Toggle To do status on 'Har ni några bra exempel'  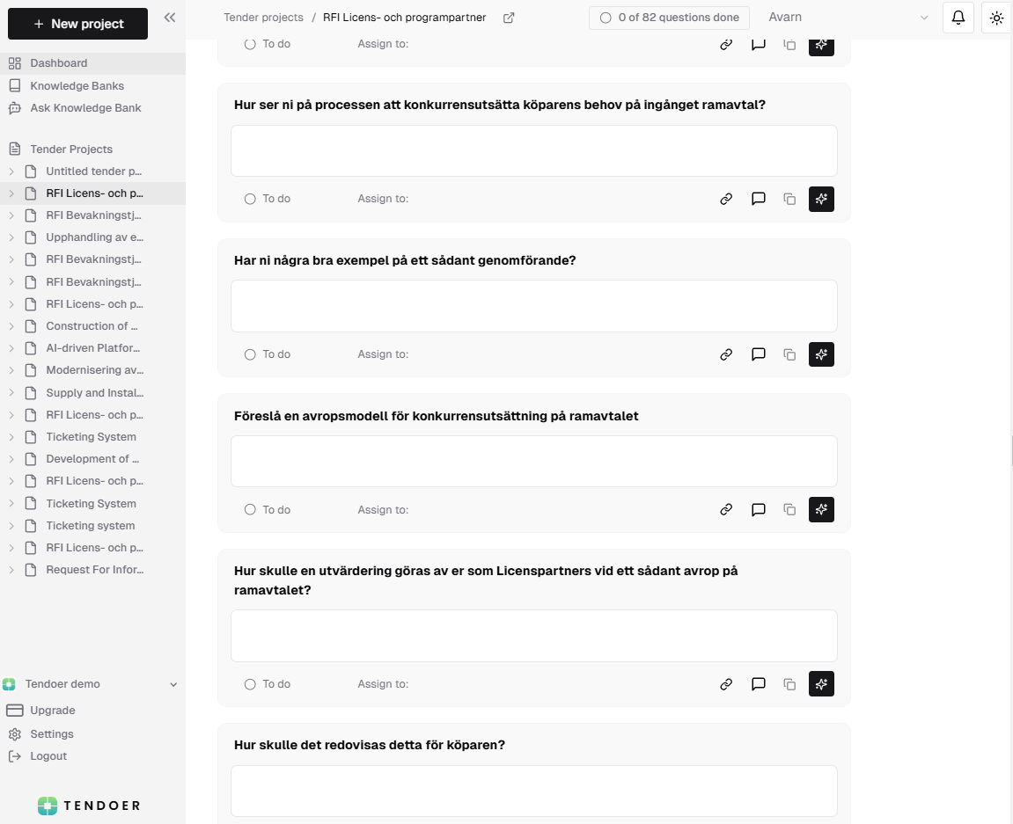click(x=250, y=354)
